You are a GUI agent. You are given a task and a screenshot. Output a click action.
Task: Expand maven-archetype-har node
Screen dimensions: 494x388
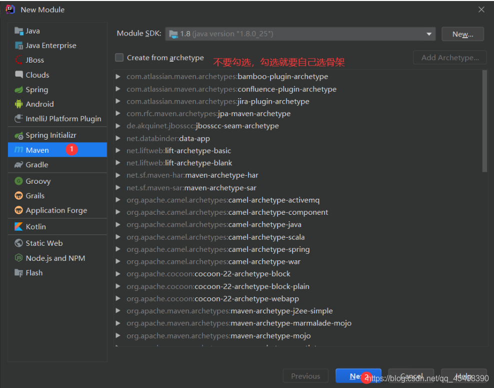118,175
